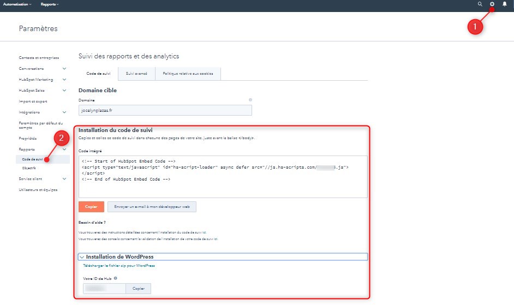This screenshot has width=514, height=305.
Task: Expand Service client chevron in sidebar
Action: coord(64,179)
